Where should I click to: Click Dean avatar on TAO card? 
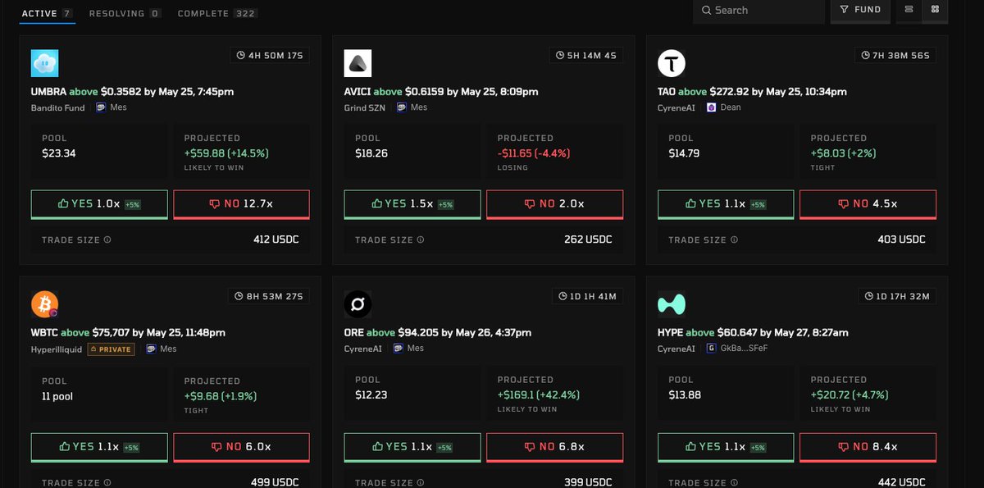tap(712, 107)
